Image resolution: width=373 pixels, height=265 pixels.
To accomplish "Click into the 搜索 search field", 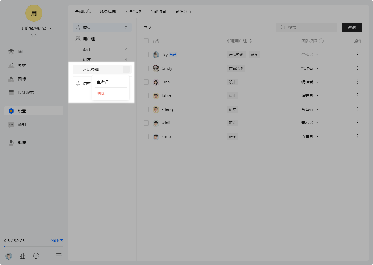I will [306, 27].
